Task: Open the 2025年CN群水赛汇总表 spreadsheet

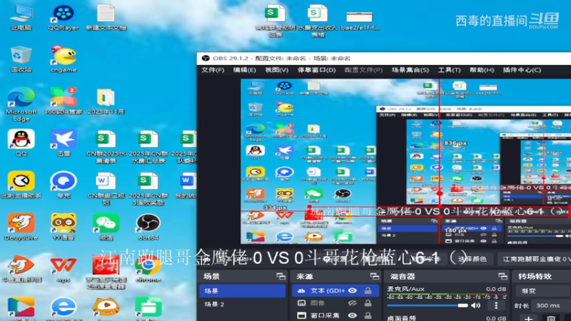Action: pyautogui.click(x=148, y=147)
